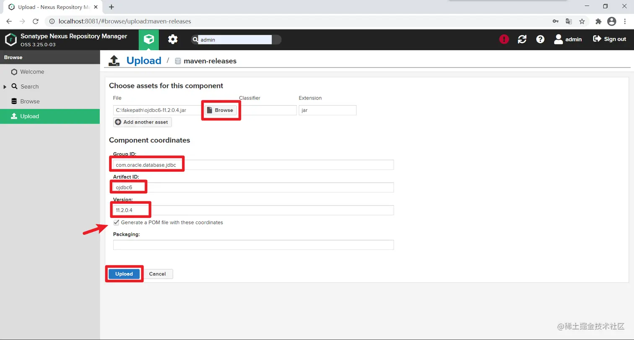Close the Upload - Nexus Repository tab
634x340 pixels.
96,7
